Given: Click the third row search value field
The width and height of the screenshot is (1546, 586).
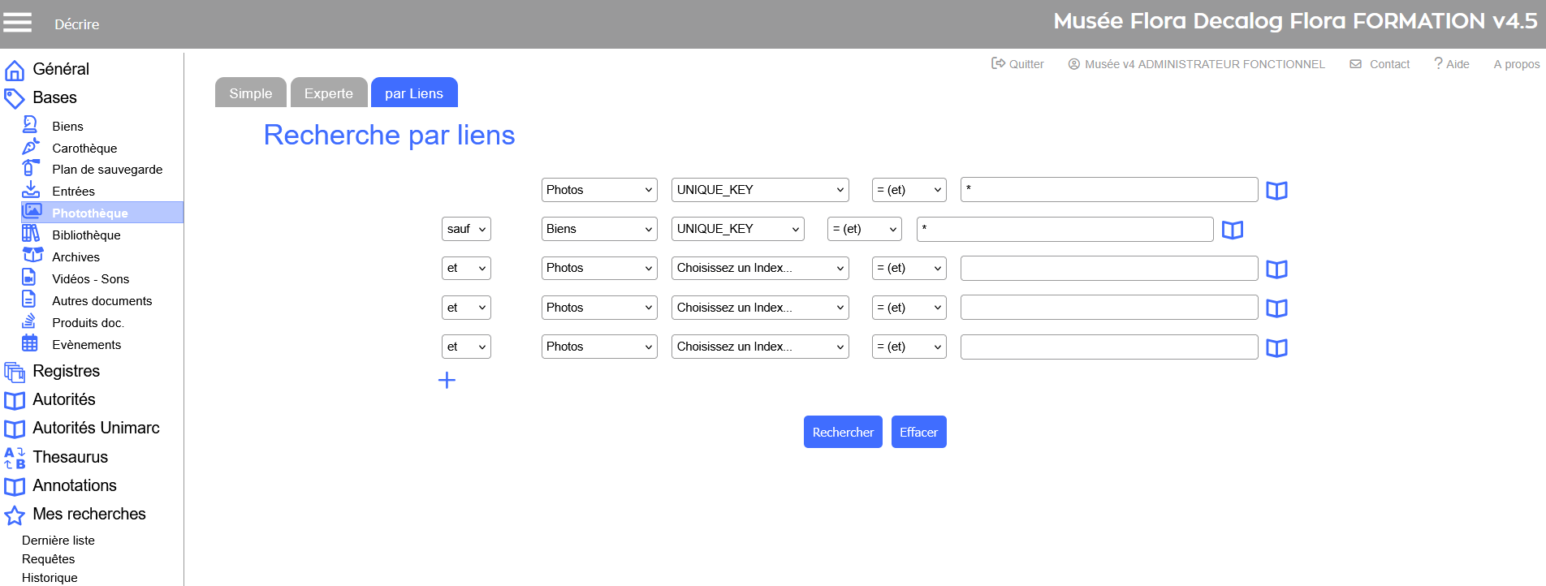Looking at the screenshot, I should 1108,268.
